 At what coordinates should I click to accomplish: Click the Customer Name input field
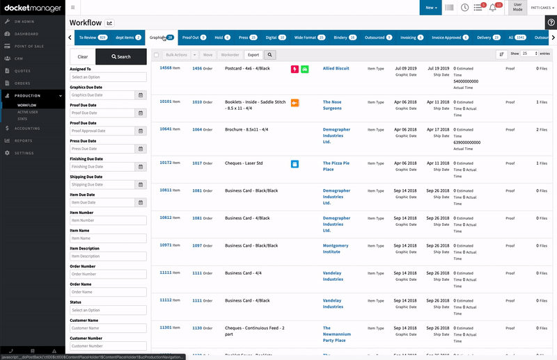109,329
